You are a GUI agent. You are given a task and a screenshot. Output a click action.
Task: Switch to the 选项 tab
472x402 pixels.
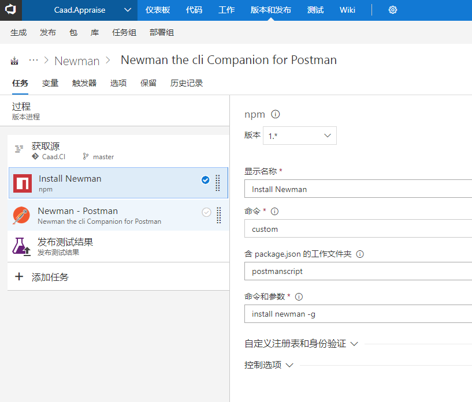click(x=118, y=83)
